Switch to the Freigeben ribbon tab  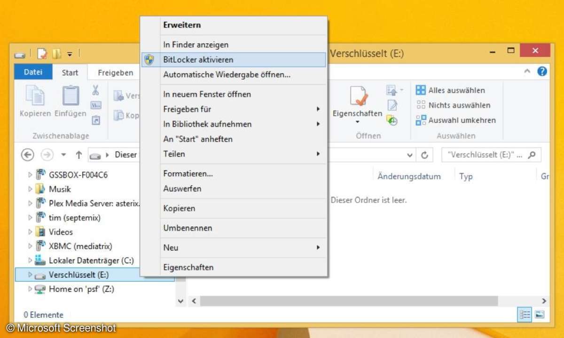point(116,73)
